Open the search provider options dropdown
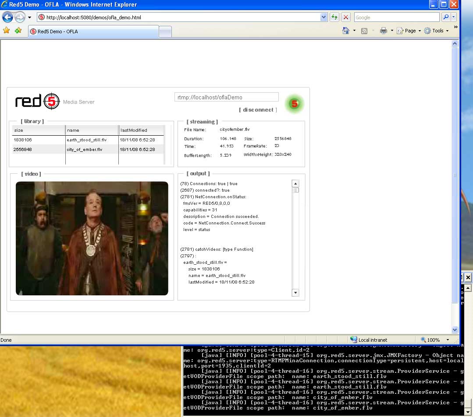Image resolution: width=473 pixels, height=417 pixels. [453, 17]
